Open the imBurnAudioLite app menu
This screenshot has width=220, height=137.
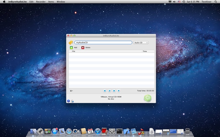(17, 2)
